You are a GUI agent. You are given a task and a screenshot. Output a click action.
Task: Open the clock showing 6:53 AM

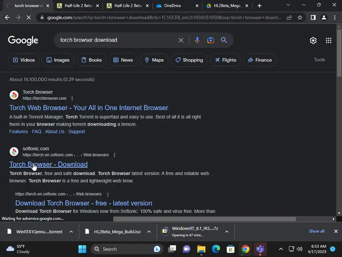coord(317,249)
